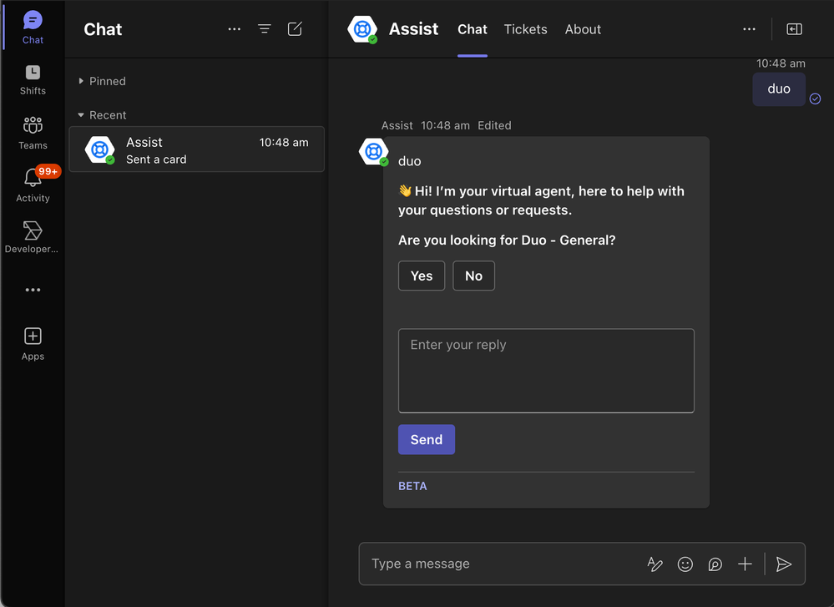The width and height of the screenshot is (834, 607).
Task: Click the Assist avatar beside the card message
Action: click(x=373, y=152)
